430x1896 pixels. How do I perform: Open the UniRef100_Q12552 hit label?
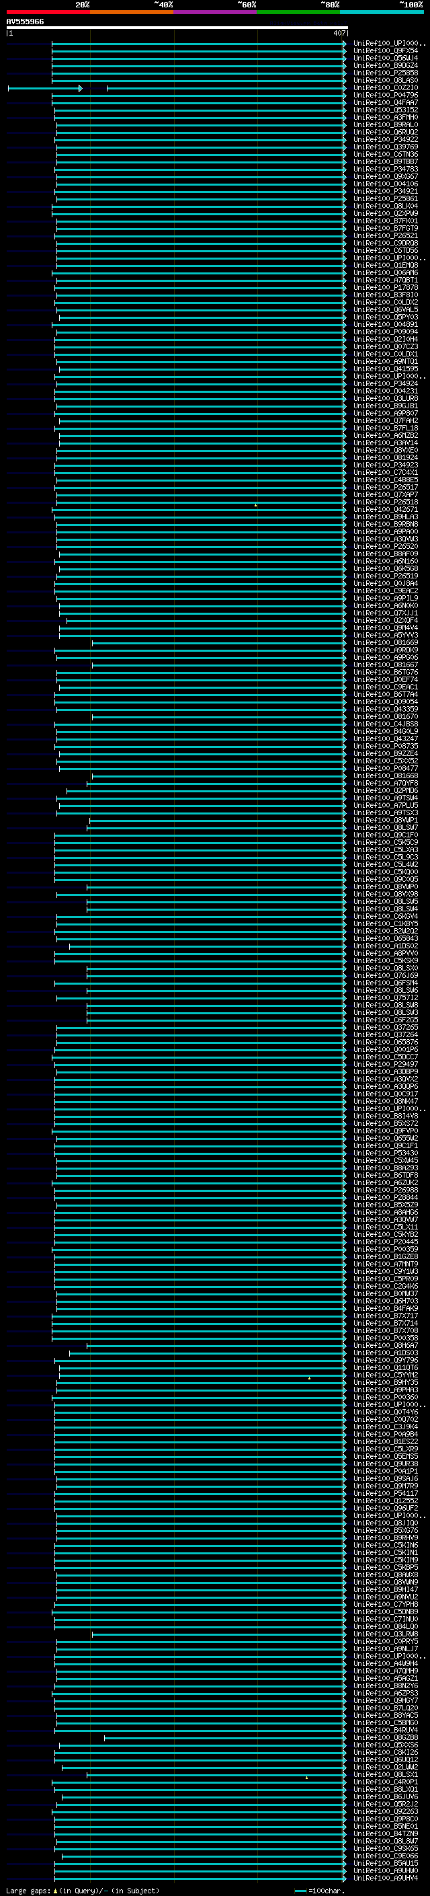click(x=386, y=1501)
